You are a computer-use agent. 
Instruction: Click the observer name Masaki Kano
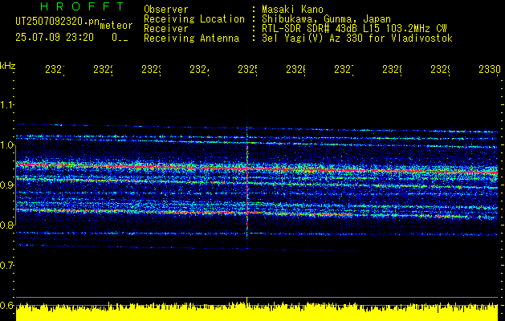pos(292,9)
